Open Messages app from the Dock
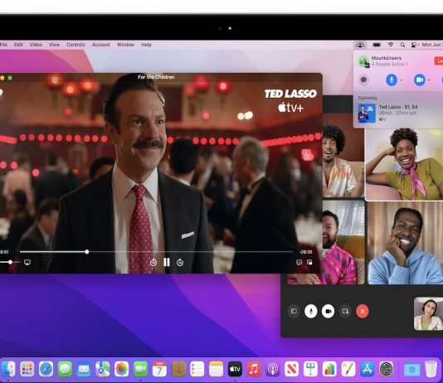The width and height of the screenshot is (443, 383). tap(65, 369)
